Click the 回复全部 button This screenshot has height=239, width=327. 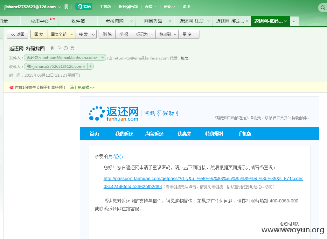click(59, 34)
